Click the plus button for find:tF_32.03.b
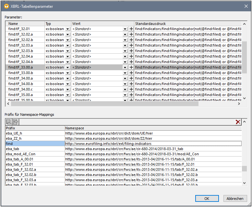This screenshot has height=207, width=252. (131, 51)
